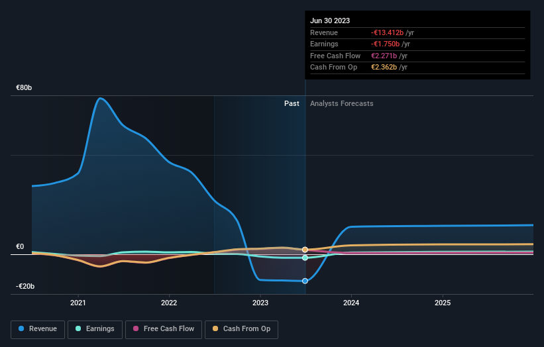Image resolution: width=544 pixels, height=347 pixels.
Task: Click the Cash From Op label in tooltip
Action: 333,68
